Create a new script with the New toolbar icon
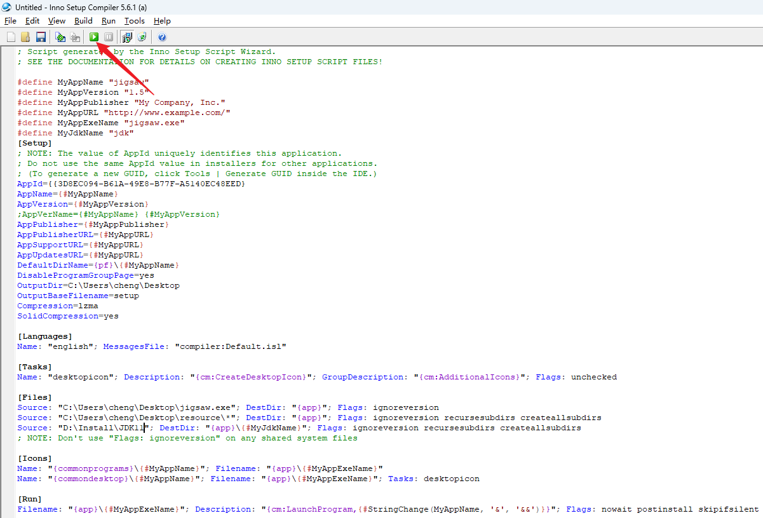763x518 pixels. (11, 37)
